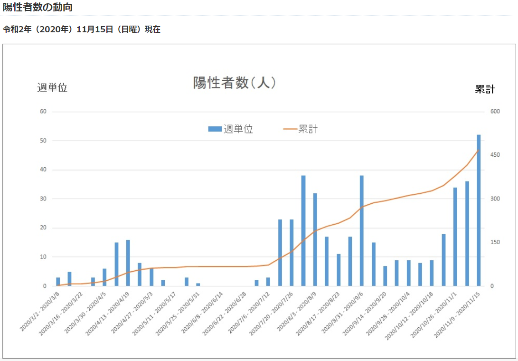Image resolution: width=518 pixels, height=361 pixels.
Task: Click the blue legend swatch for 週単位
Action: pos(215,129)
